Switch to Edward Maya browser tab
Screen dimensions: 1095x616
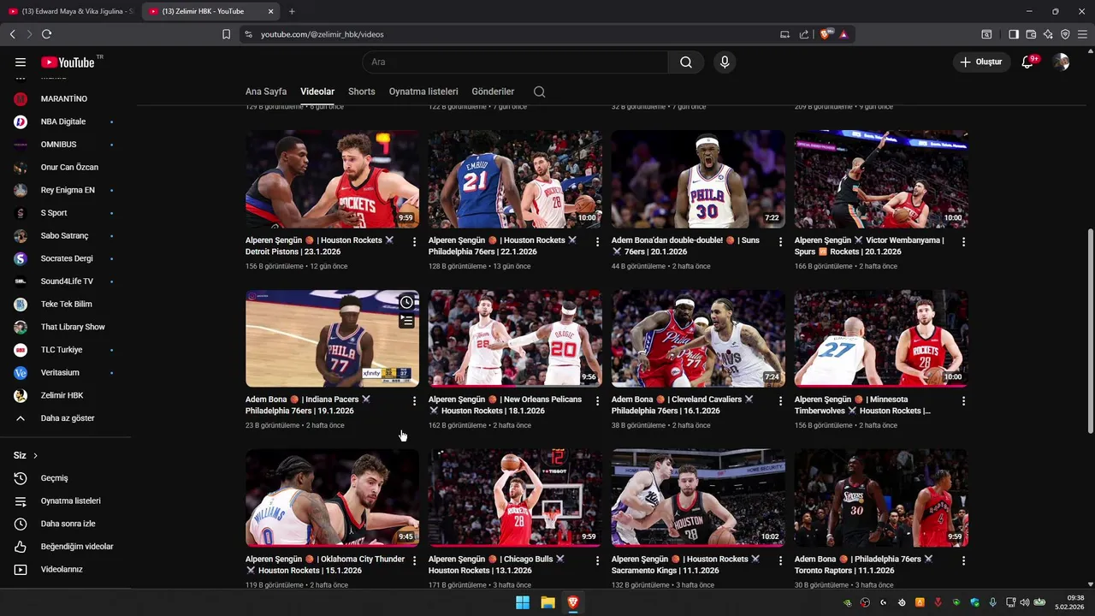coord(70,11)
